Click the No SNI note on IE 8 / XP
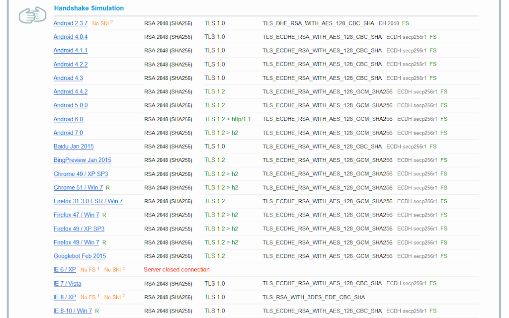Screen dimensions: 509x318 [x=114, y=297]
